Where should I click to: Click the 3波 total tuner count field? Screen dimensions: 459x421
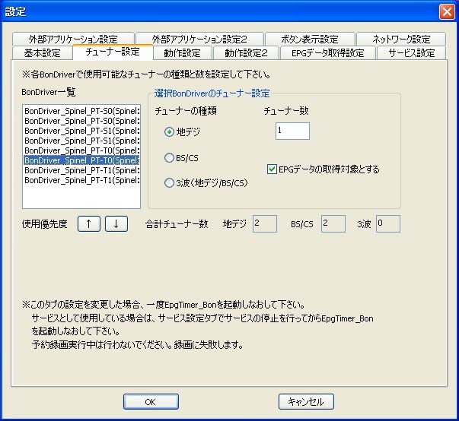pyautogui.click(x=388, y=223)
